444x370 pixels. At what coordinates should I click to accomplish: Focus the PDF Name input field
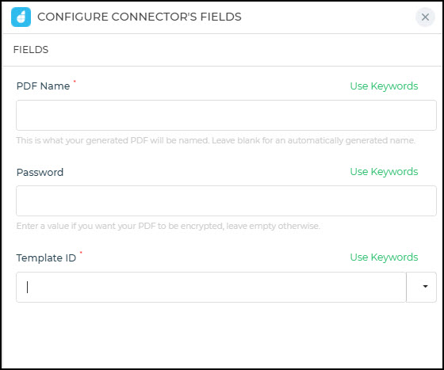pos(226,115)
